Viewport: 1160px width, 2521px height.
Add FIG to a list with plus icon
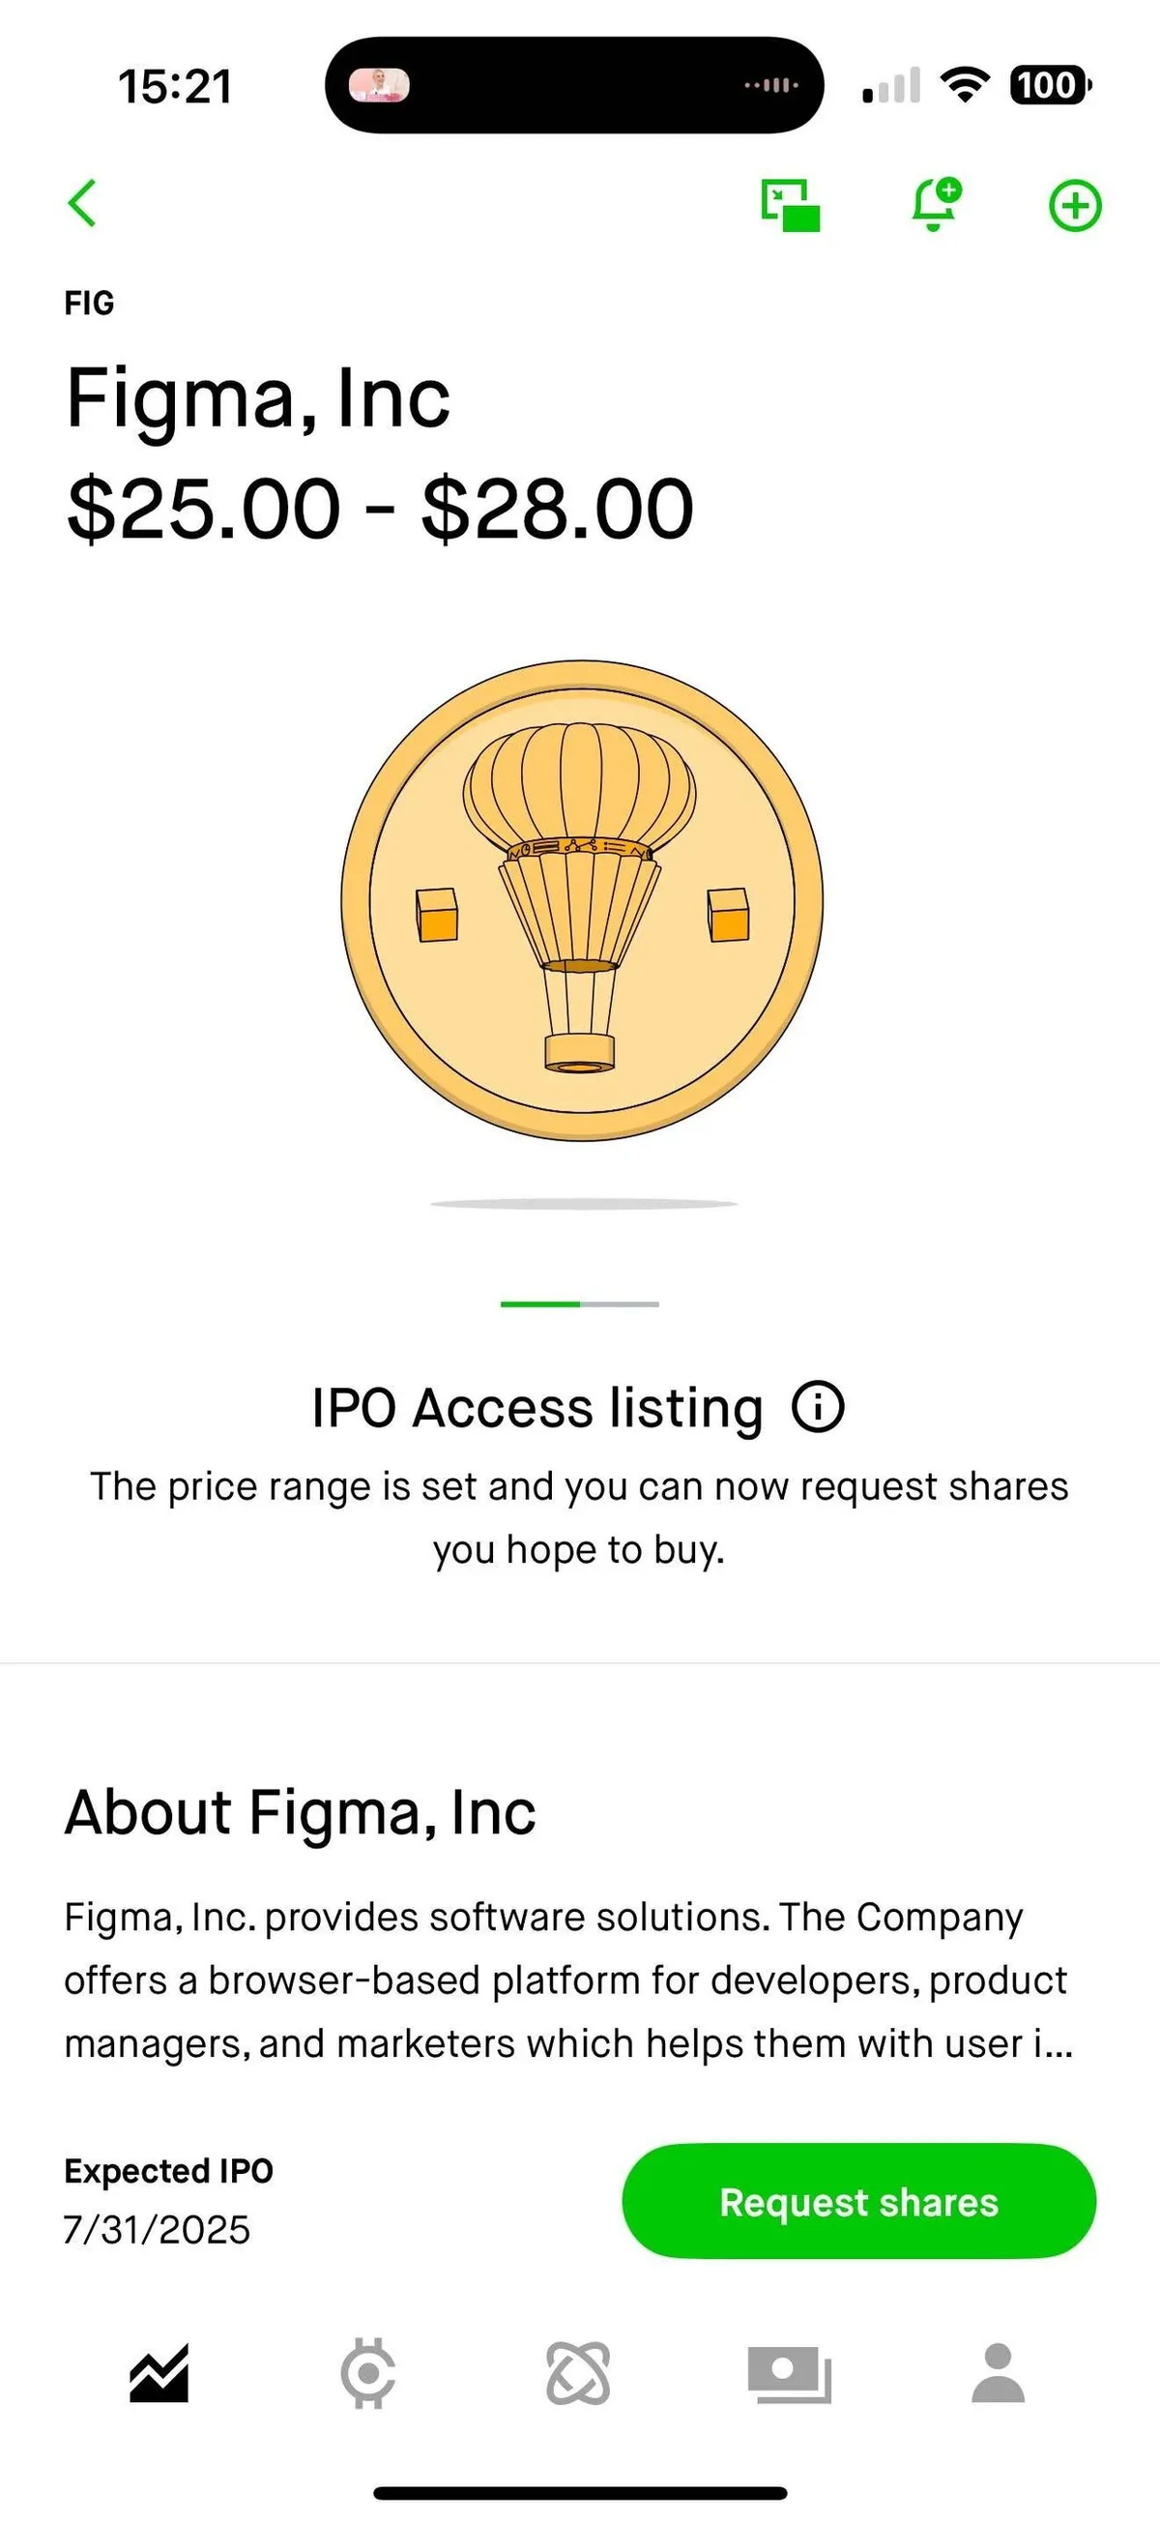[1075, 206]
